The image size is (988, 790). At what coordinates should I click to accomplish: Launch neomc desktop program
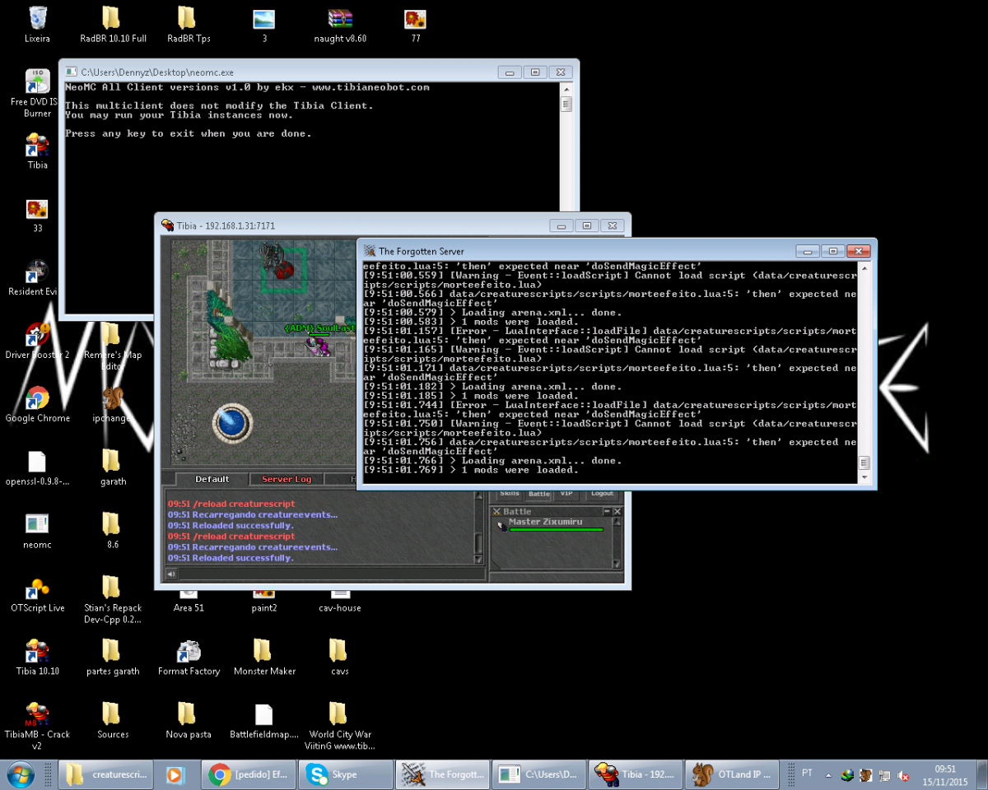pyautogui.click(x=37, y=530)
